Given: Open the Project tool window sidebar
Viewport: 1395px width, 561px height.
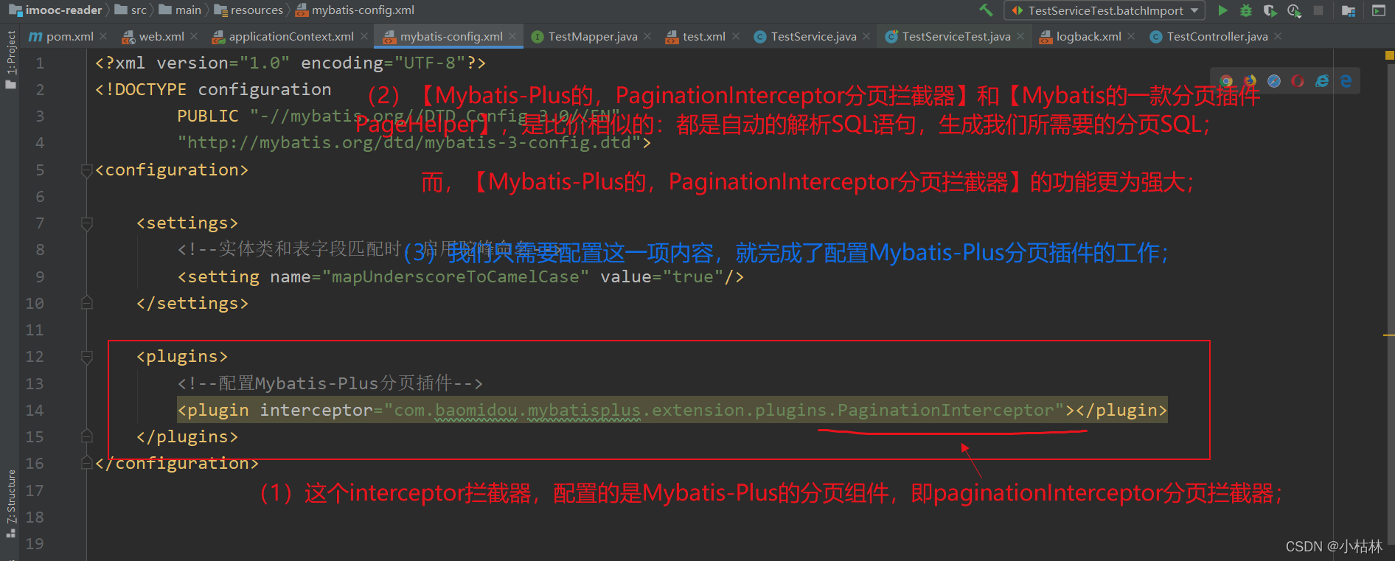Looking at the screenshot, I should coord(10,59).
